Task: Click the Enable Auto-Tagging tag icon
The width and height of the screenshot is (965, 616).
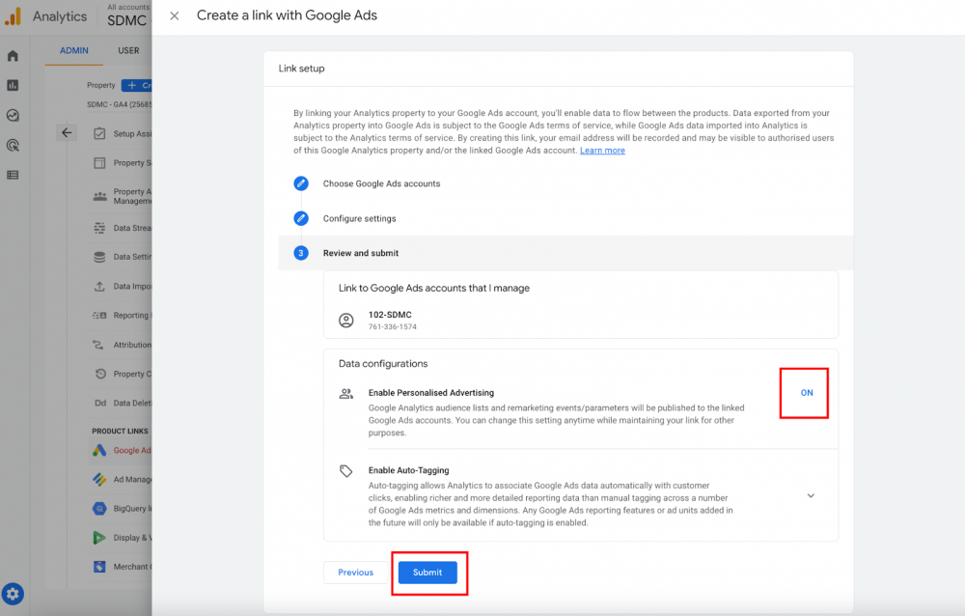Action: pos(346,471)
